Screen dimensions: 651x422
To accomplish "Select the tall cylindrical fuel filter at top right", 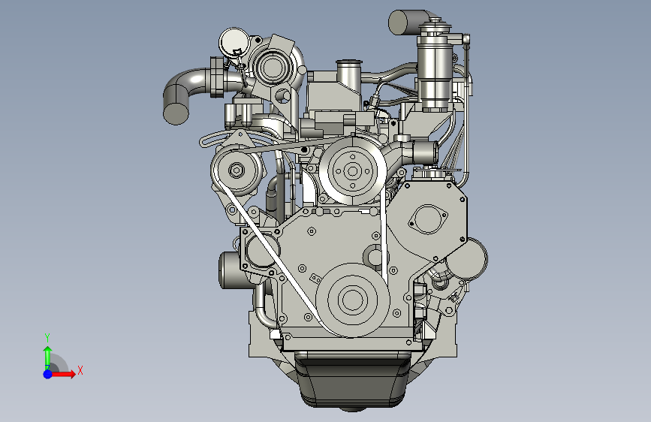I will pos(435,67).
